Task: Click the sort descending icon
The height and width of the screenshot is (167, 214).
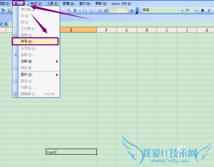Action: 91,10
